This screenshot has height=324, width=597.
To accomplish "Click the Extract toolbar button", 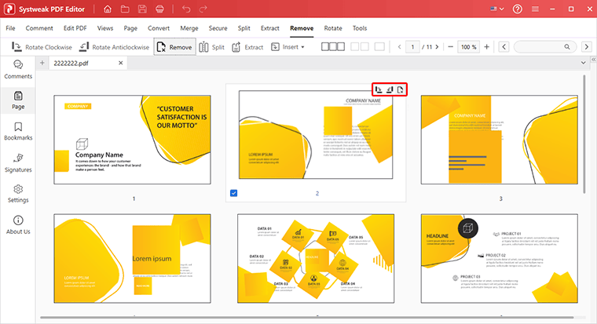I will tap(247, 47).
